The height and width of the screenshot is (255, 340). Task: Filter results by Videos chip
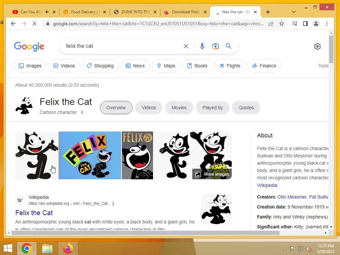click(x=64, y=66)
